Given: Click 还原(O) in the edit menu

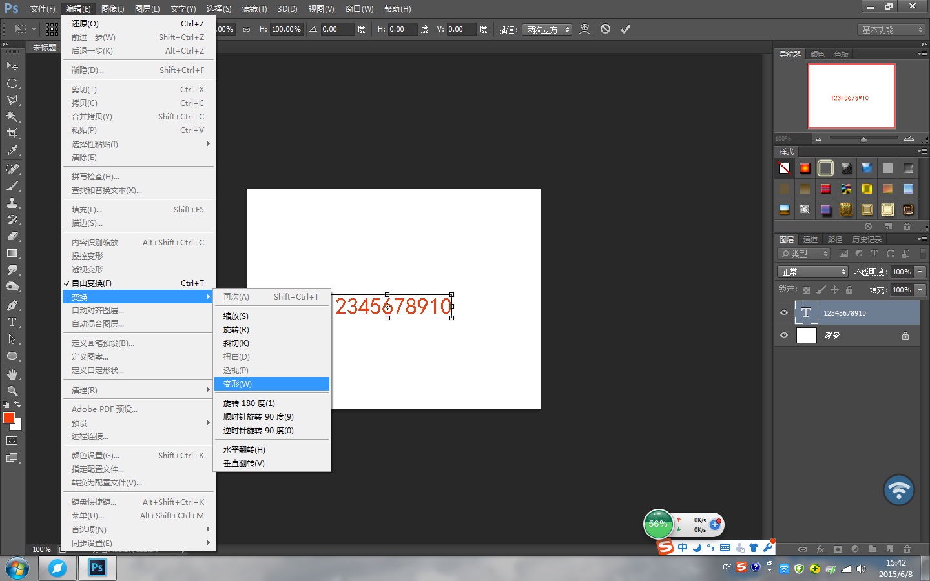Looking at the screenshot, I should [x=138, y=23].
